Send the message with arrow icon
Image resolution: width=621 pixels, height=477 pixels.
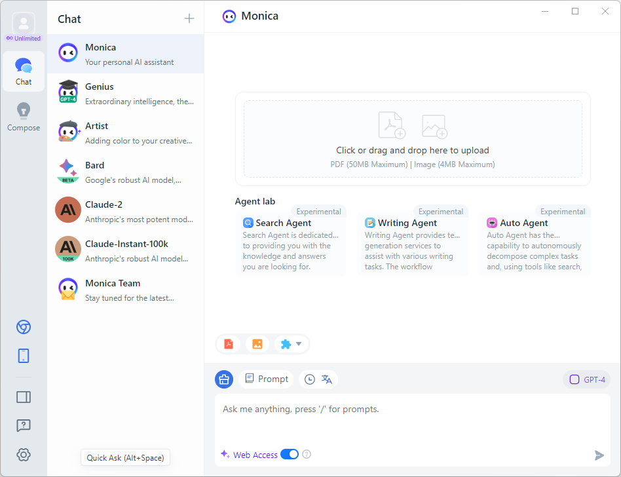coord(599,455)
